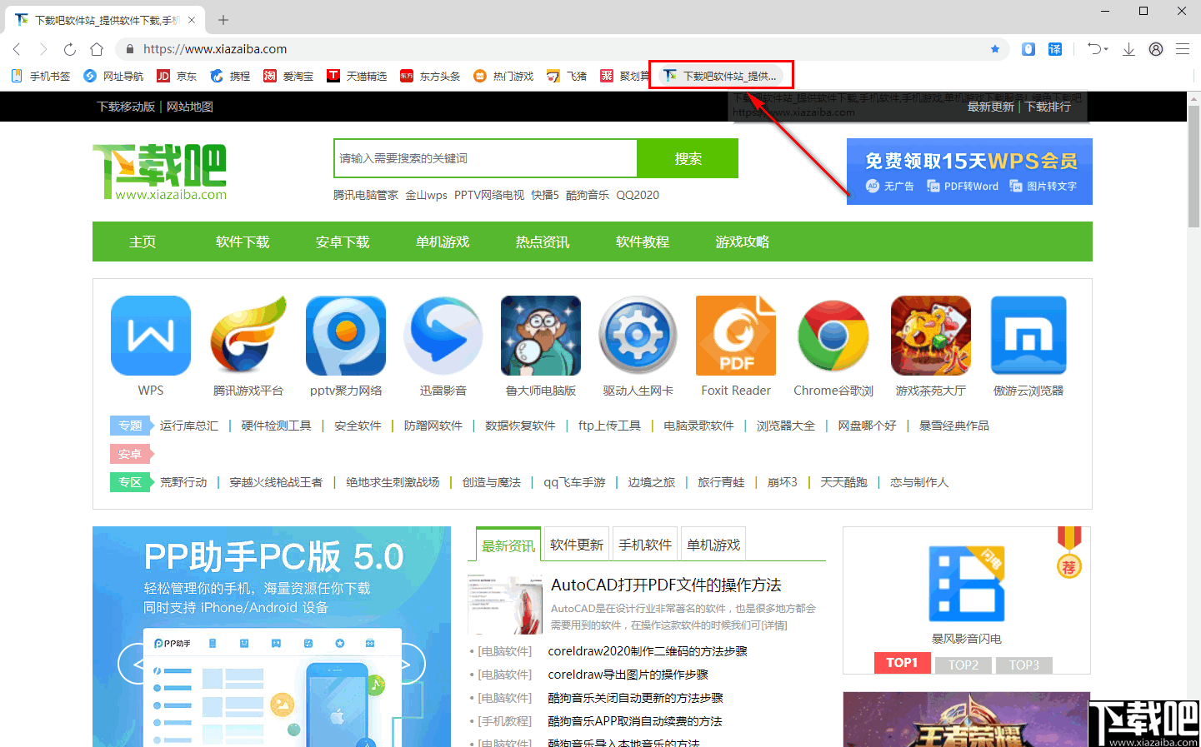
Task: Click the Foxit Reader PDF icon
Action: (x=736, y=336)
